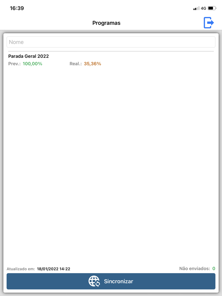The height and width of the screenshot is (296, 222).
Task: Tap the Programas screen title
Action: (x=106, y=23)
